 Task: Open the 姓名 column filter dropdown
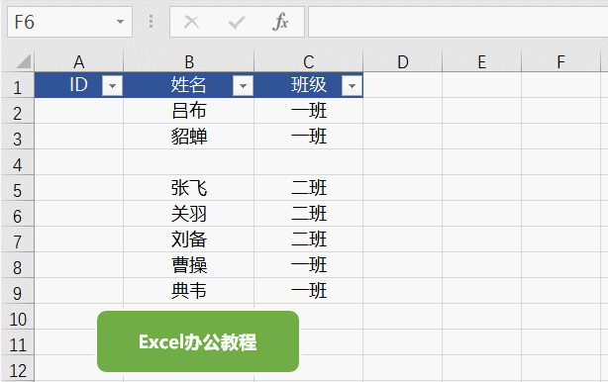tap(244, 86)
